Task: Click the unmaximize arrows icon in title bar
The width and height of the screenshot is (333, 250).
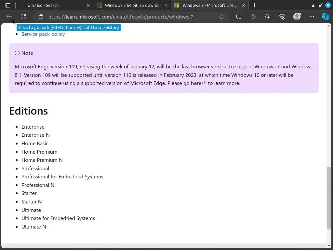Action: pyautogui.click(x=320, y=5)
